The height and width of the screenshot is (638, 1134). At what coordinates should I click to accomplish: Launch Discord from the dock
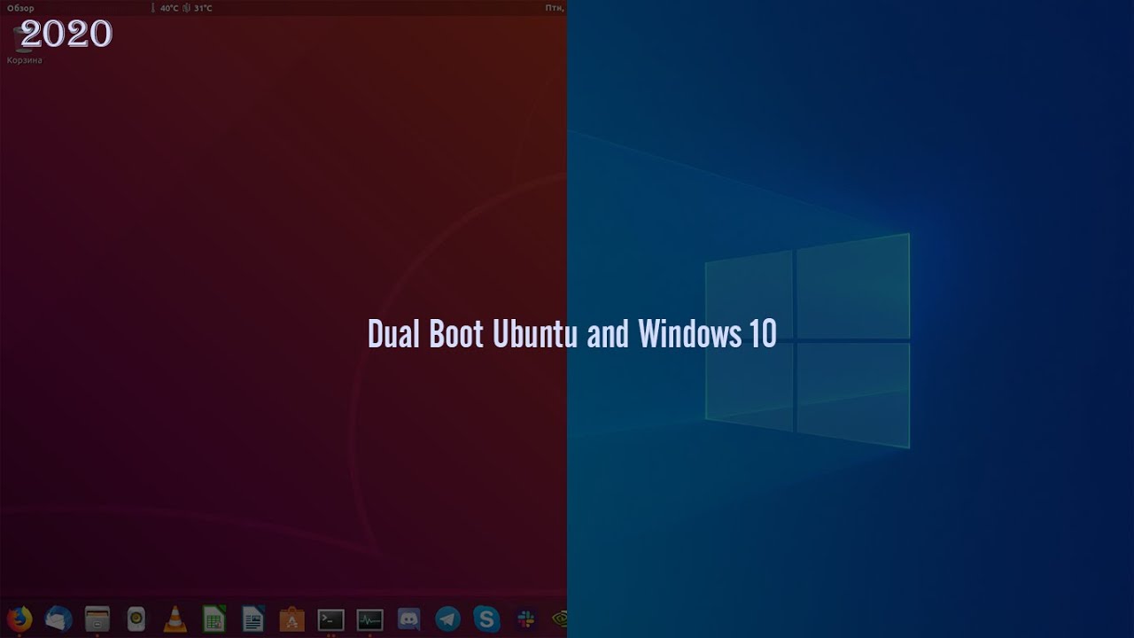click(409, 619)
